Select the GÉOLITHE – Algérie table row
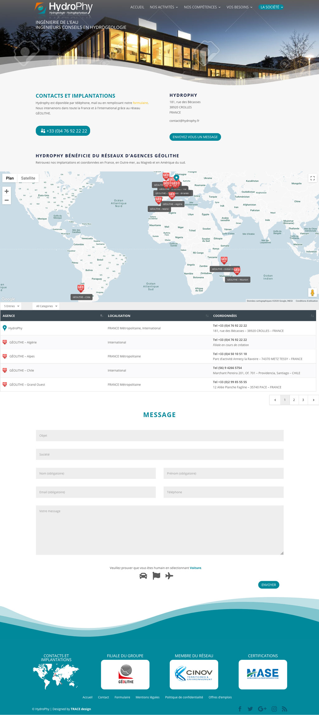Image resolution: width=319 pixels, height=715 pixels. click(x=158, y=342)
